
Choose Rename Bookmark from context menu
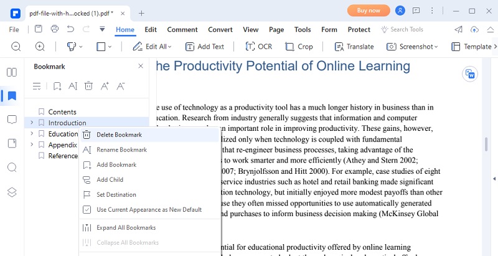coord(149,149)
